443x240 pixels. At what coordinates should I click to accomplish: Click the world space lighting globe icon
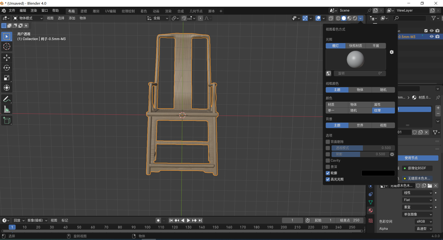[x=329, y=73]
